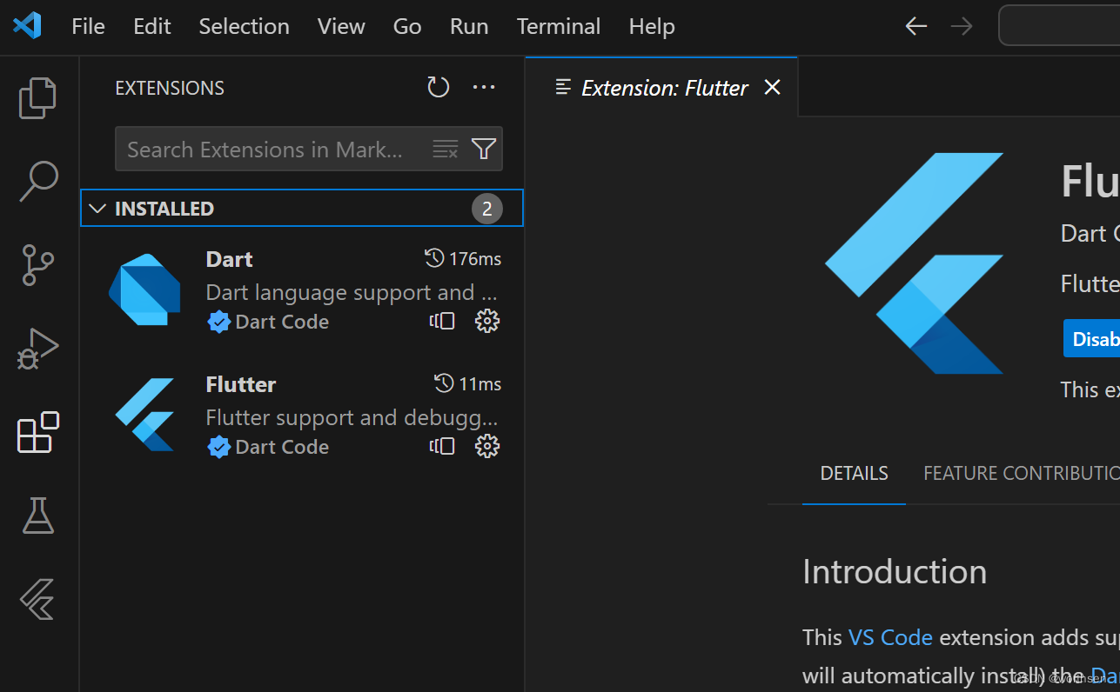Click Dart Code publisher under Flutter
Image resolution: width=1120 pixels, height=692 pixels.
(282, 447)
